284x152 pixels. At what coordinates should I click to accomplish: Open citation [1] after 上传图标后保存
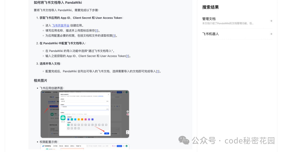point(97,30)
